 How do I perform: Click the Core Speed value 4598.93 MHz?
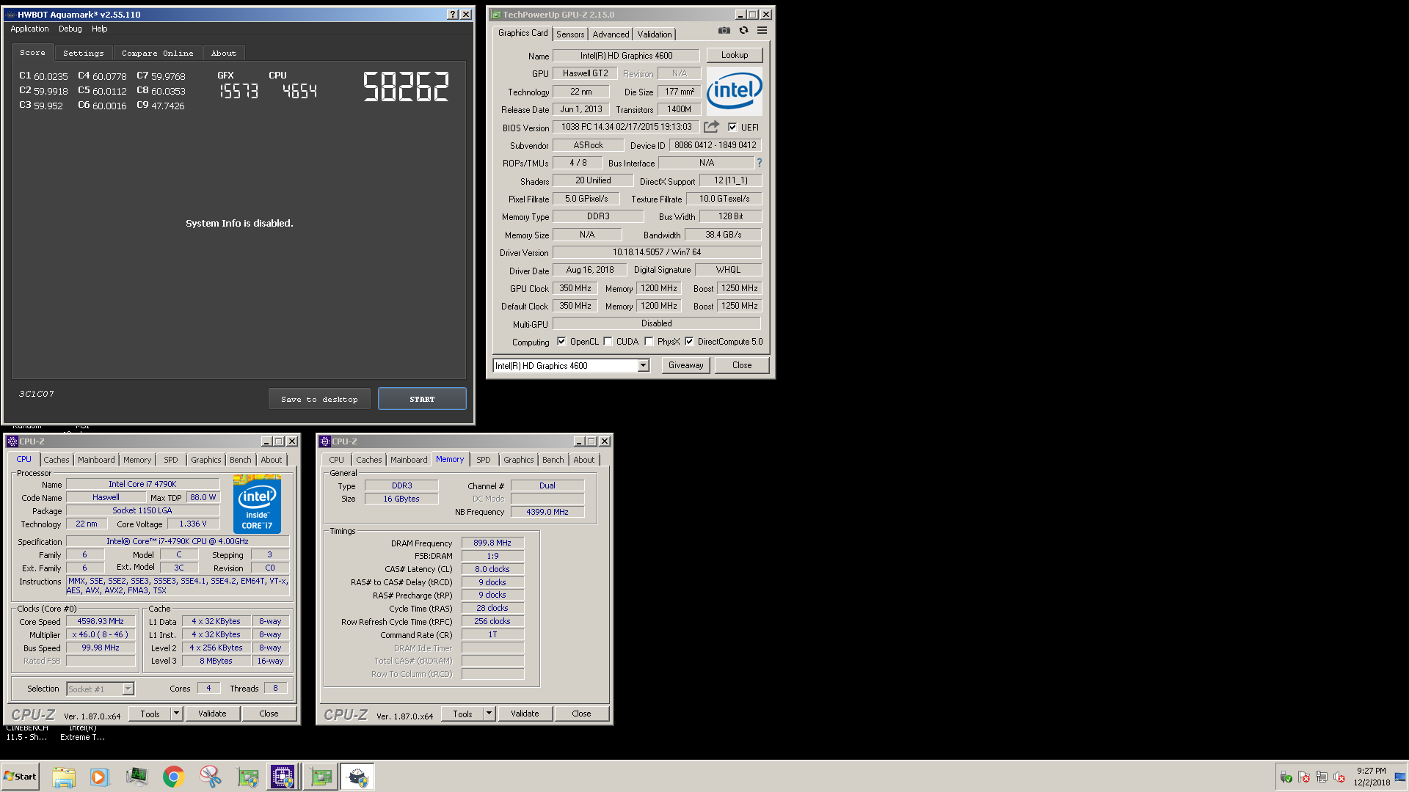pyautogui.click(x=101, y=621)
